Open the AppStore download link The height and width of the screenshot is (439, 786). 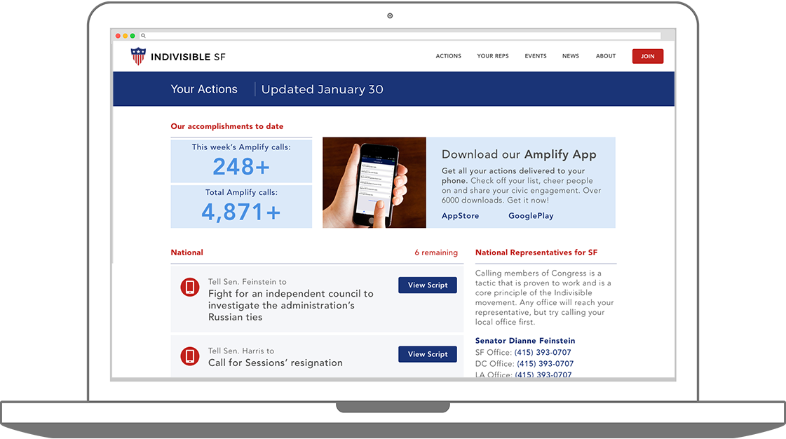[x=460, y=216]
